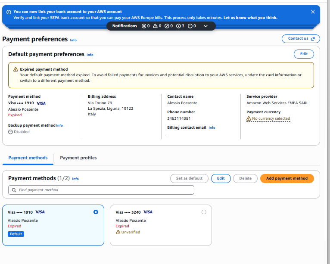The width and height of the screenshot is (330, 264).
Task: Click the Visa logo under Payment method
Action: click(x=41, y=103)
